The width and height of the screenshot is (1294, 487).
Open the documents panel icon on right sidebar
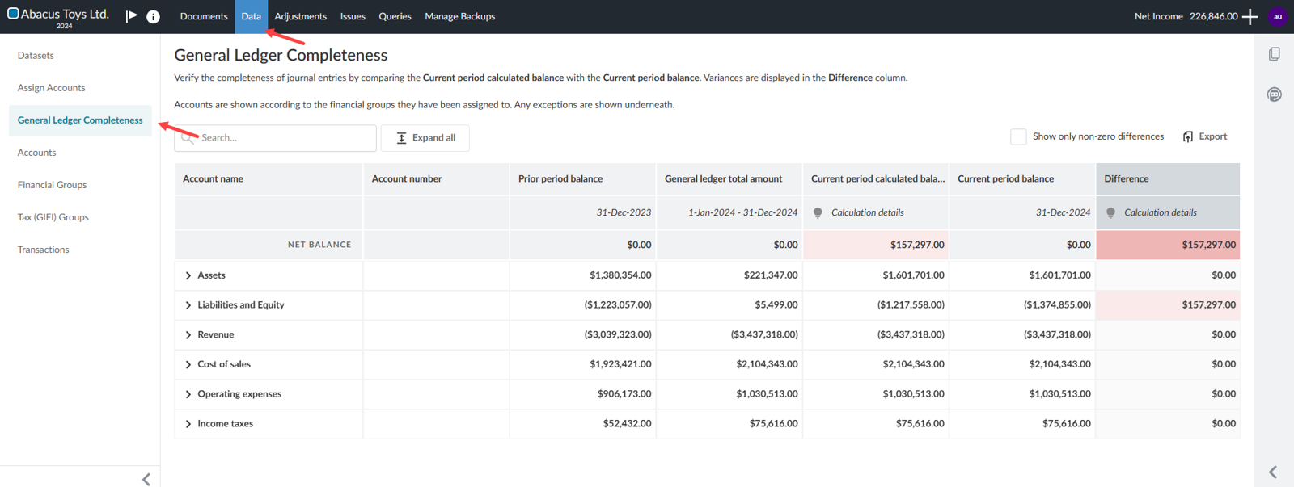[x=1274, y=54]
